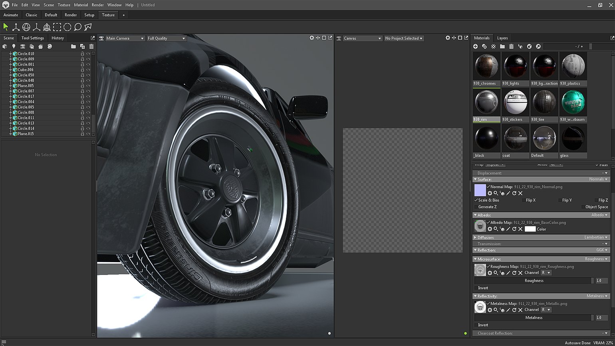This screenshot has width=615, height=346.
Task: Expand the Diffusion section
Action: coord(475,237)
